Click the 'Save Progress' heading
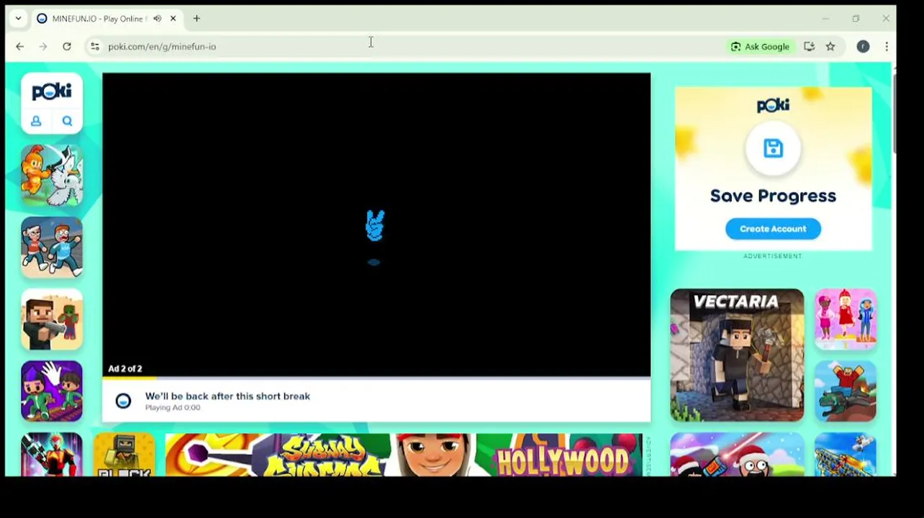This screenshot has width=924, height=518. pos(773,196)
